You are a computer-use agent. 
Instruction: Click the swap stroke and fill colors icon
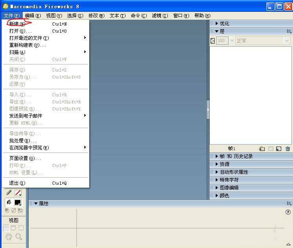(x=20, y=211)
